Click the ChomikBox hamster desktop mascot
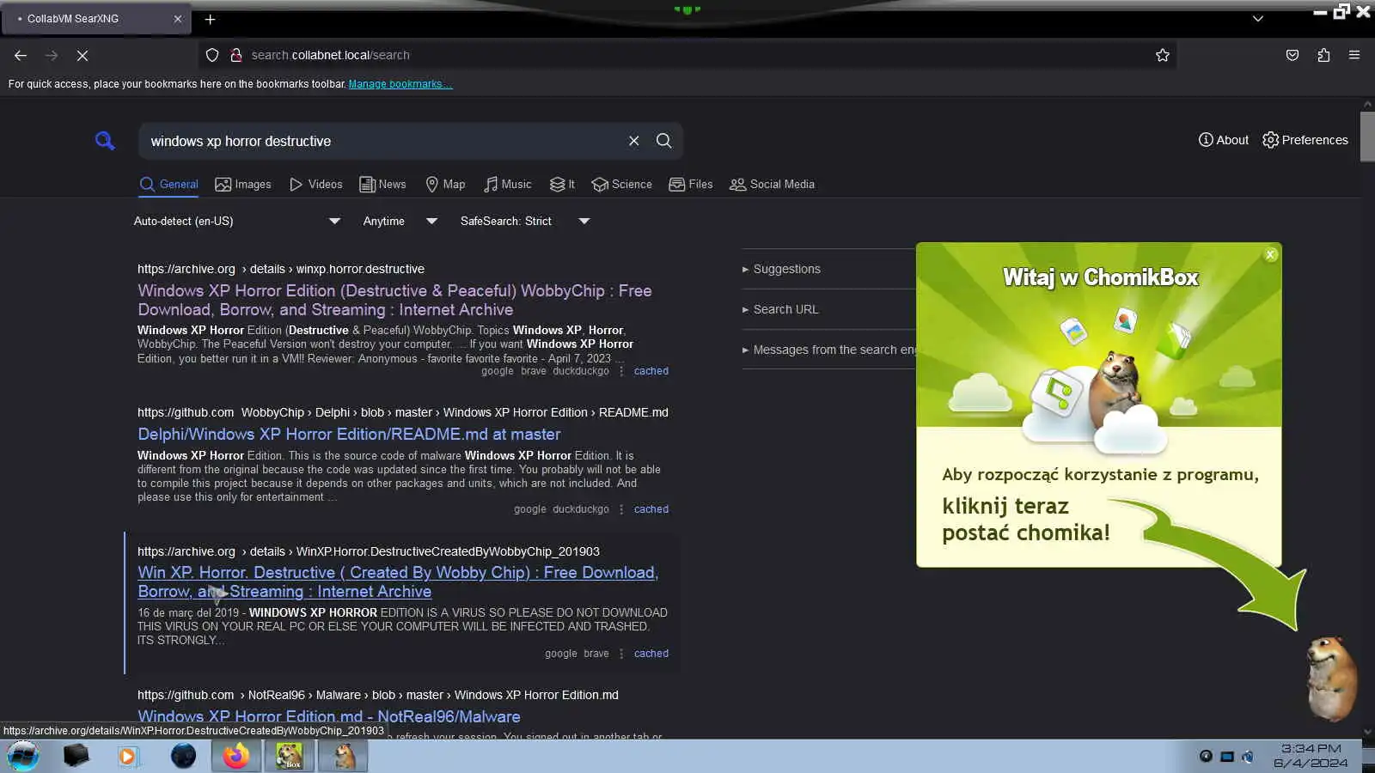1375x773 pixels. [1332, 678]
